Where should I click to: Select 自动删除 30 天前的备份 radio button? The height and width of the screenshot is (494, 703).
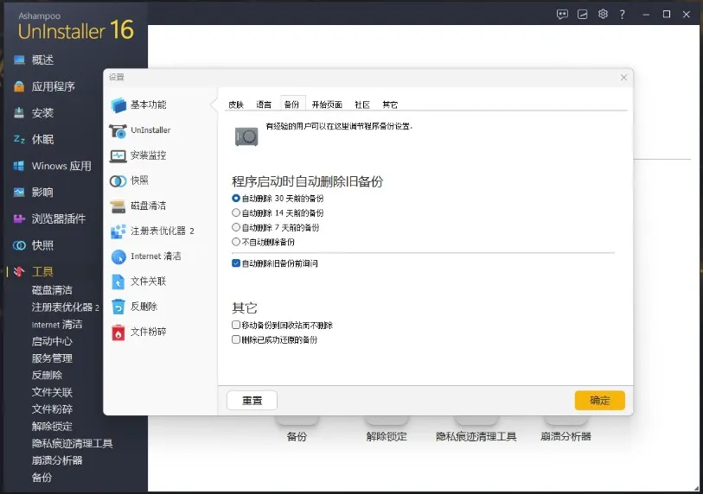(x=236, y=198)
